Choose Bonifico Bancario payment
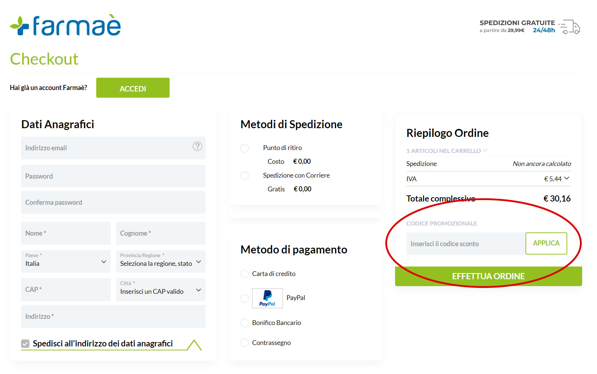Image resolution: width=597 pixels, height=374 pixels. pyautogui.click(x=244, y=323)
